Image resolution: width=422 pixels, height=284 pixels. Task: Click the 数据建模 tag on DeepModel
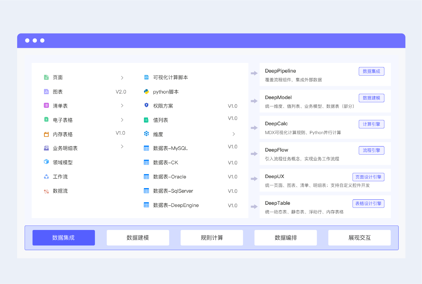coord(371,98)
